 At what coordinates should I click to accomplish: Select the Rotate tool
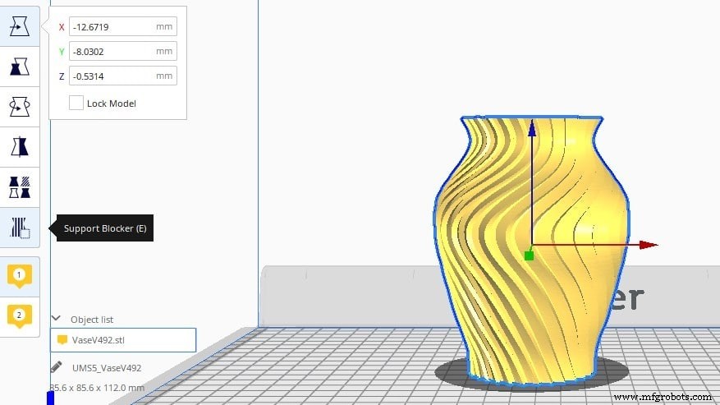coord(20,107)
